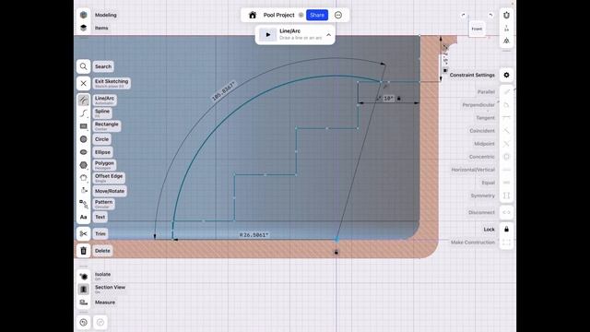The height and width of the screenshot is (332, 590).
Task: Open the history undo button at bottom left
Action: point(84,322)
